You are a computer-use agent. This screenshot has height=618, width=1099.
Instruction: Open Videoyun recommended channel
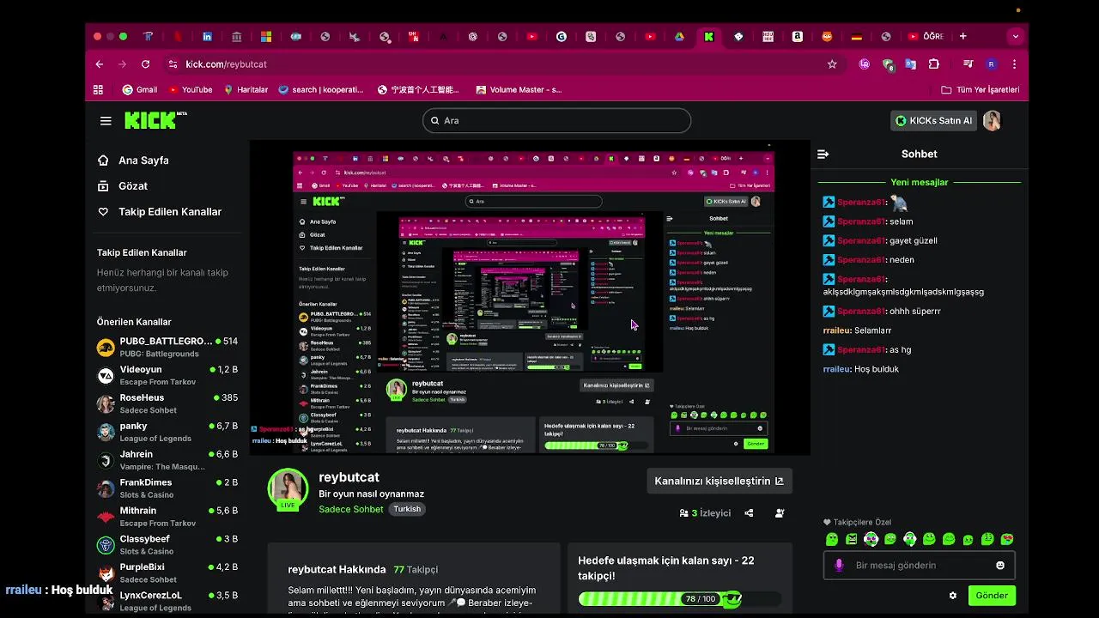[167, 375]
